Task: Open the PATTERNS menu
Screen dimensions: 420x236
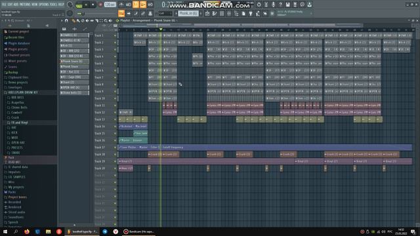Action: pos(25,5)
